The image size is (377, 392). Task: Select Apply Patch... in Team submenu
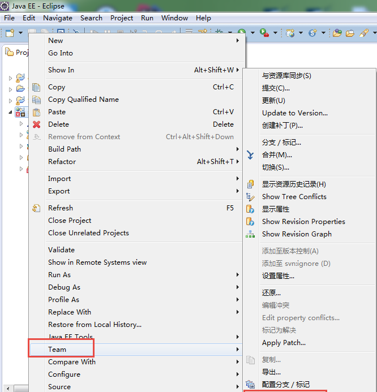pos(310,343)
